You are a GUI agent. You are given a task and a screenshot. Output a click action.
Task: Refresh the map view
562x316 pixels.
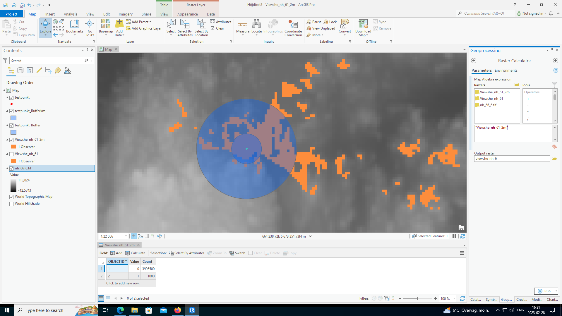tap(462, 236)
